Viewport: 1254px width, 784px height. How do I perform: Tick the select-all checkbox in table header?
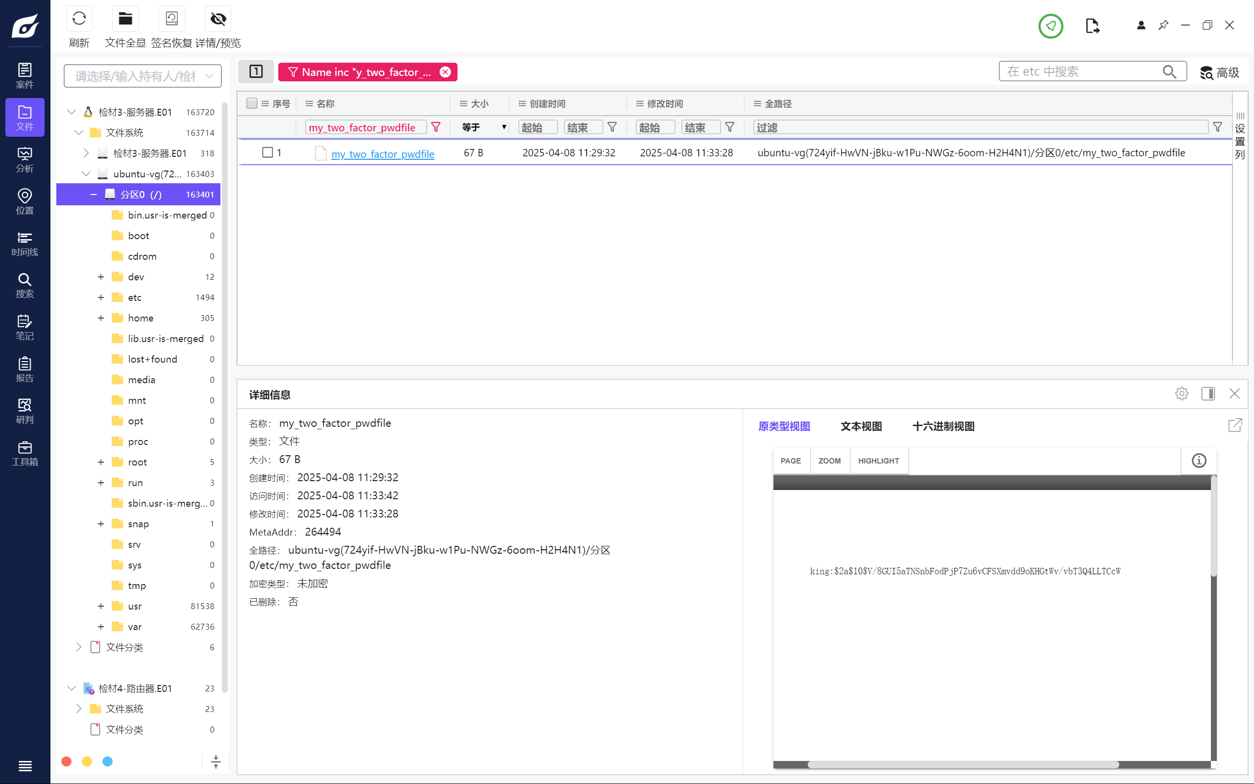coord(252,103)
